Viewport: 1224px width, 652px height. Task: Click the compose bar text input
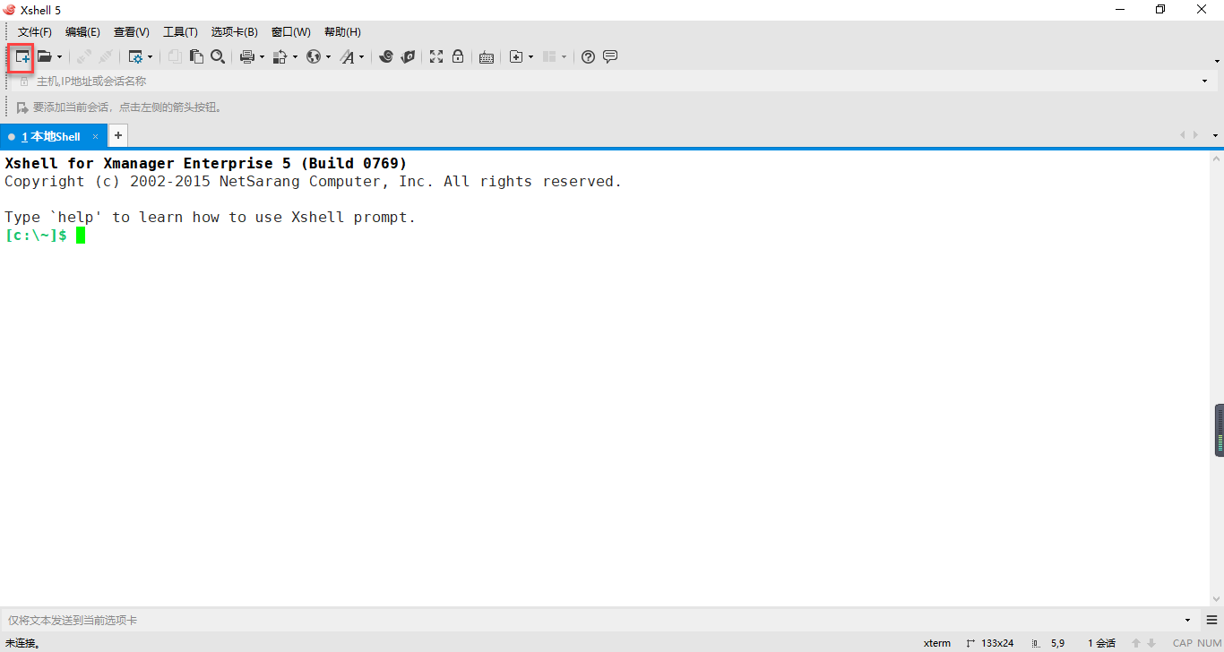(591, 620)
